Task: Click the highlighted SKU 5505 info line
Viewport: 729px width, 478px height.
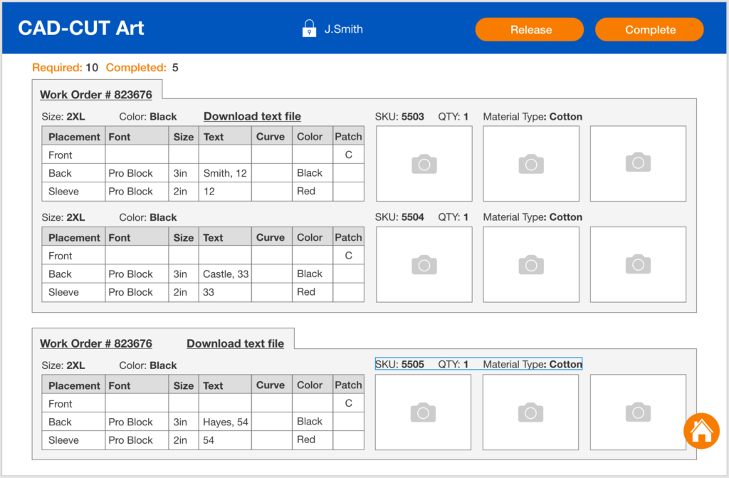Action: tap(478, 364)
